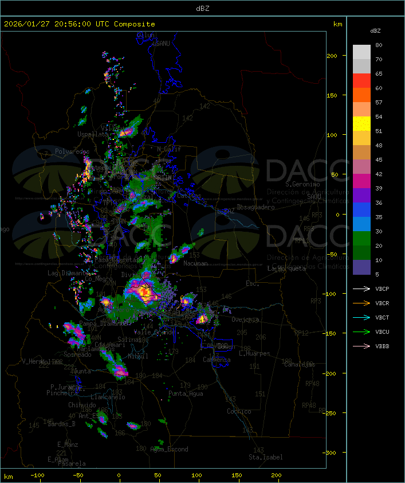Click the Carmensa place label
This screenshot has width=405, height=483.
coord(217,360)
